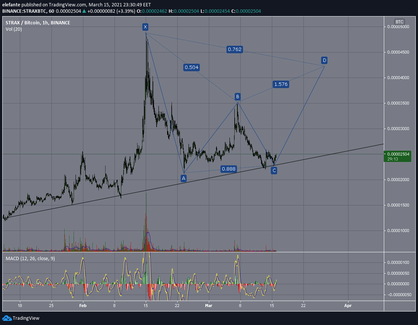The width and height of the screenshot is (418, 325).
Task: Click the 0.504 ratio label
Action: (x=192, y=67)
